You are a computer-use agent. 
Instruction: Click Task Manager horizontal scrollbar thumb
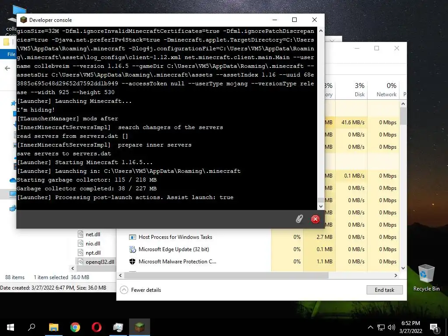[226, 276]
